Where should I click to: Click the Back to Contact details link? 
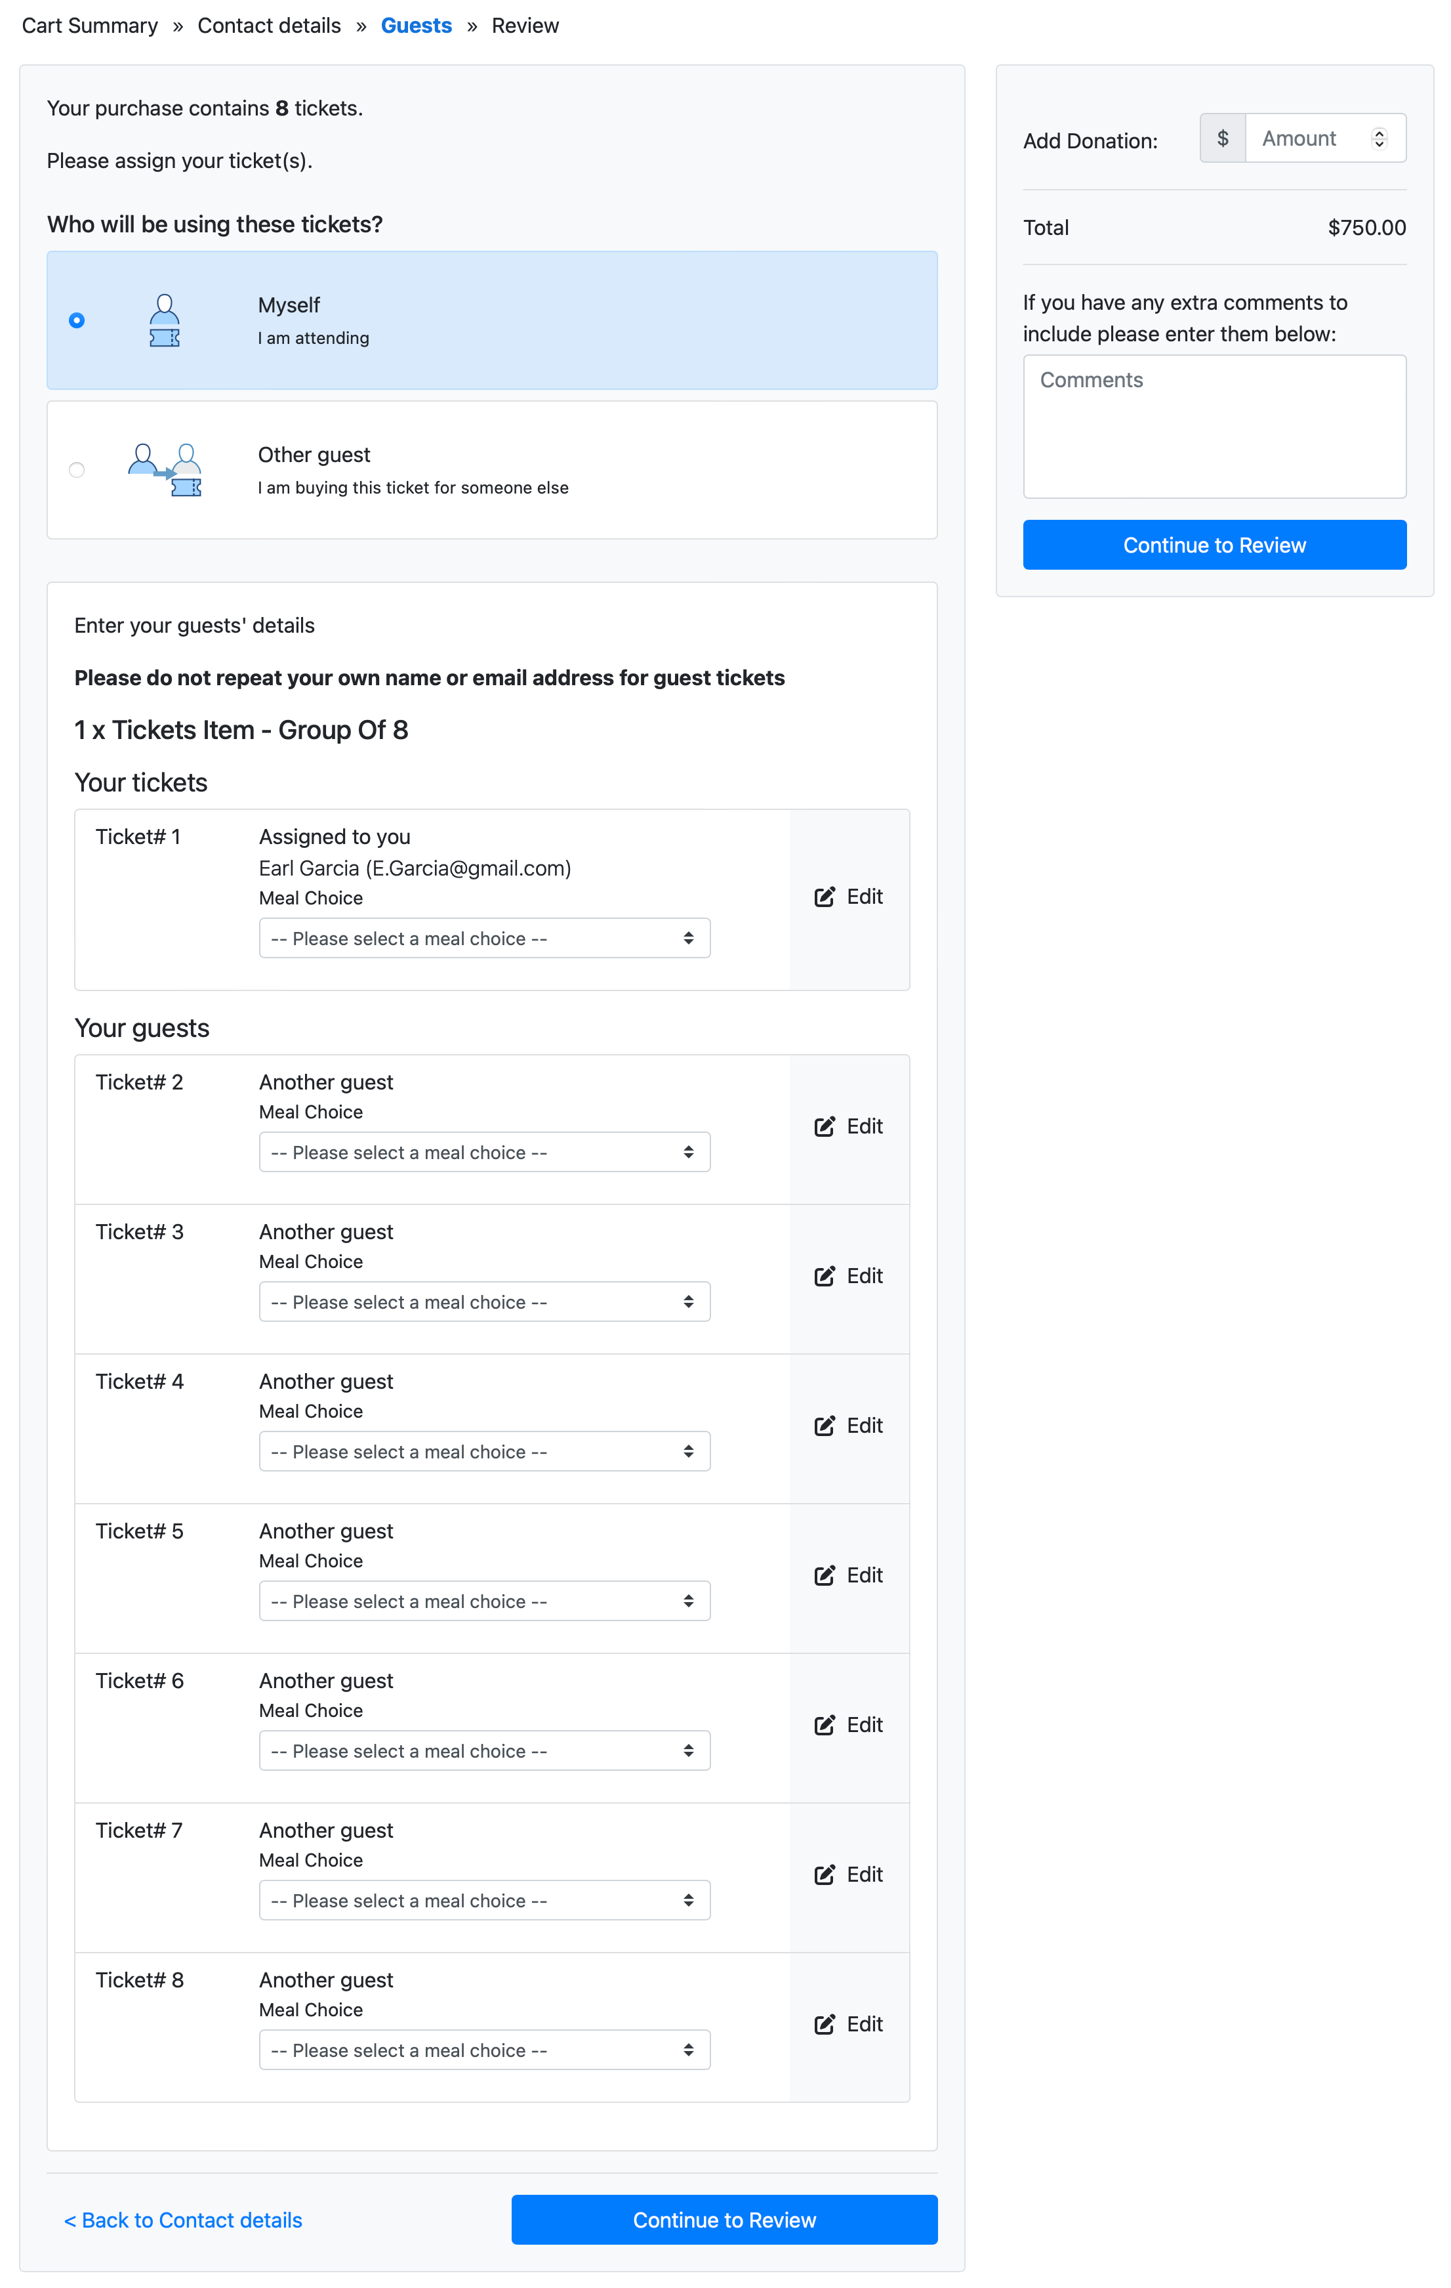[183, 2220]
